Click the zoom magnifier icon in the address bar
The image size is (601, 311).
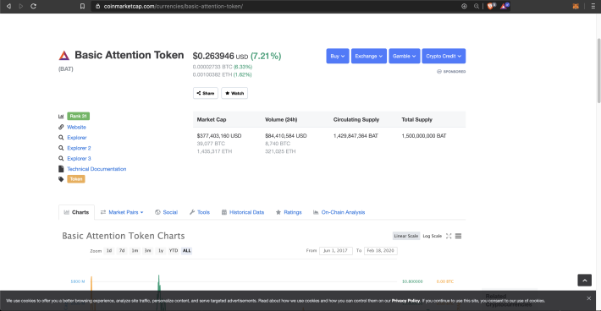tap(476, 6)
